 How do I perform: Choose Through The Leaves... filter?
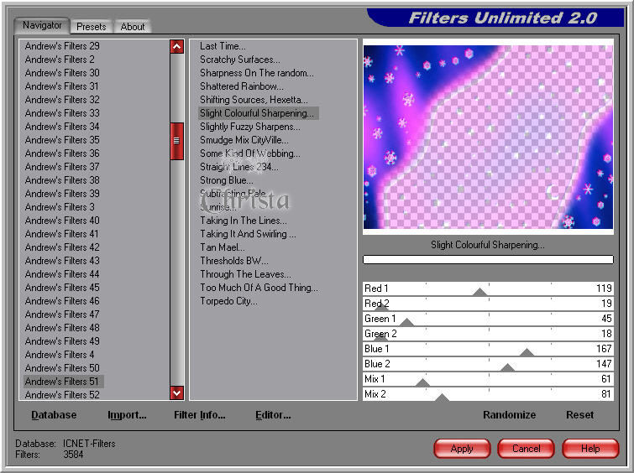(x=245, y=274)
